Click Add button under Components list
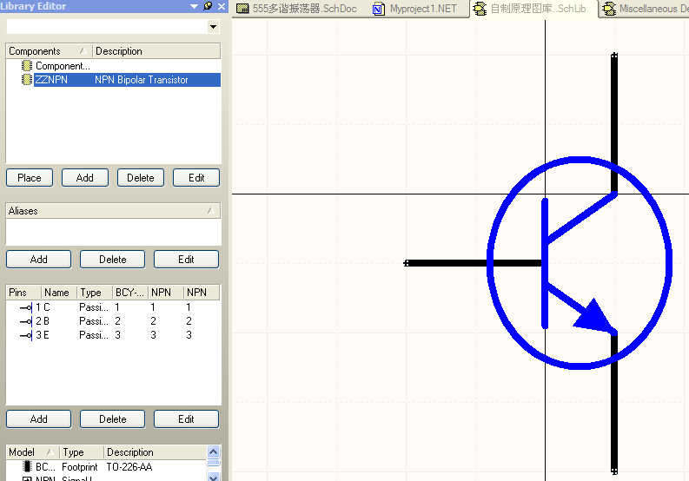This screenshot has height=481, width=689. coord(84,178)
